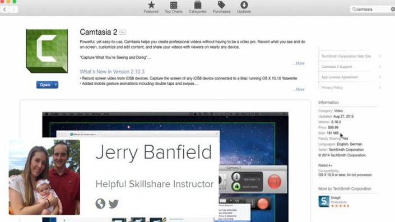Click the Twitter bird icon
395x222 pixels.
coord(114,203)
